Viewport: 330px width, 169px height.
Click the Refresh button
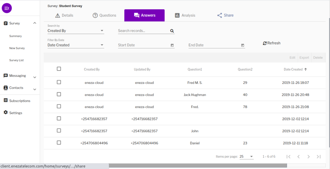pos(272,43)
